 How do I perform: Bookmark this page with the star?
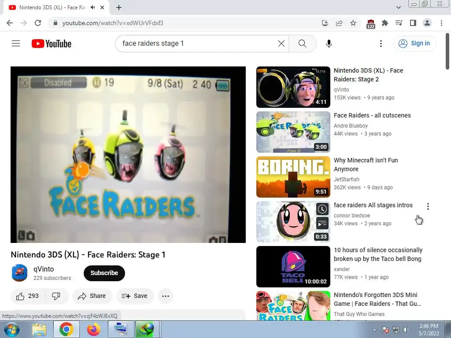tap(353, 23)
